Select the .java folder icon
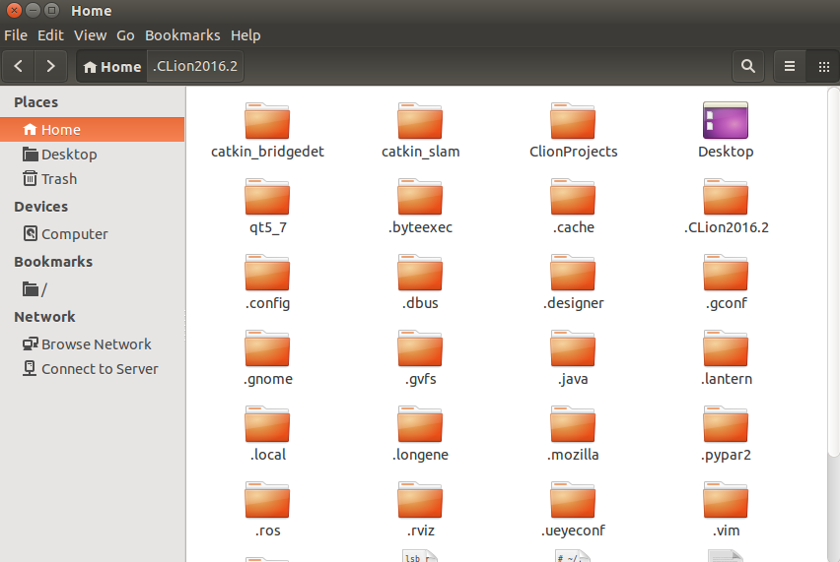The image size is (840, 562). point(573,348)
